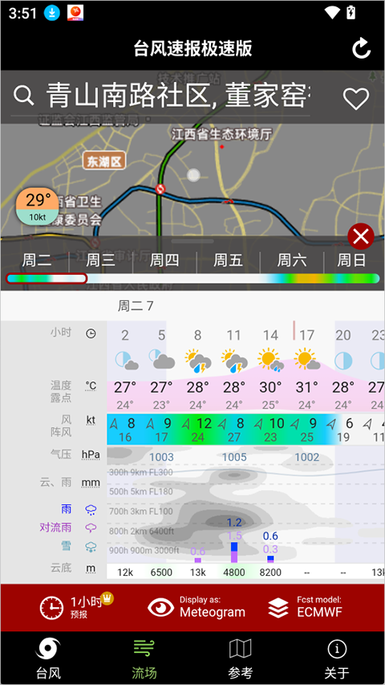Open Display as Meteogram selector

pos(197,607)
